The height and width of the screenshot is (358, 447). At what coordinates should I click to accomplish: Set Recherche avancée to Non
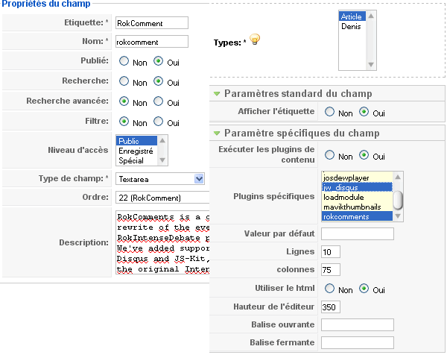click(x=124, y=101)
